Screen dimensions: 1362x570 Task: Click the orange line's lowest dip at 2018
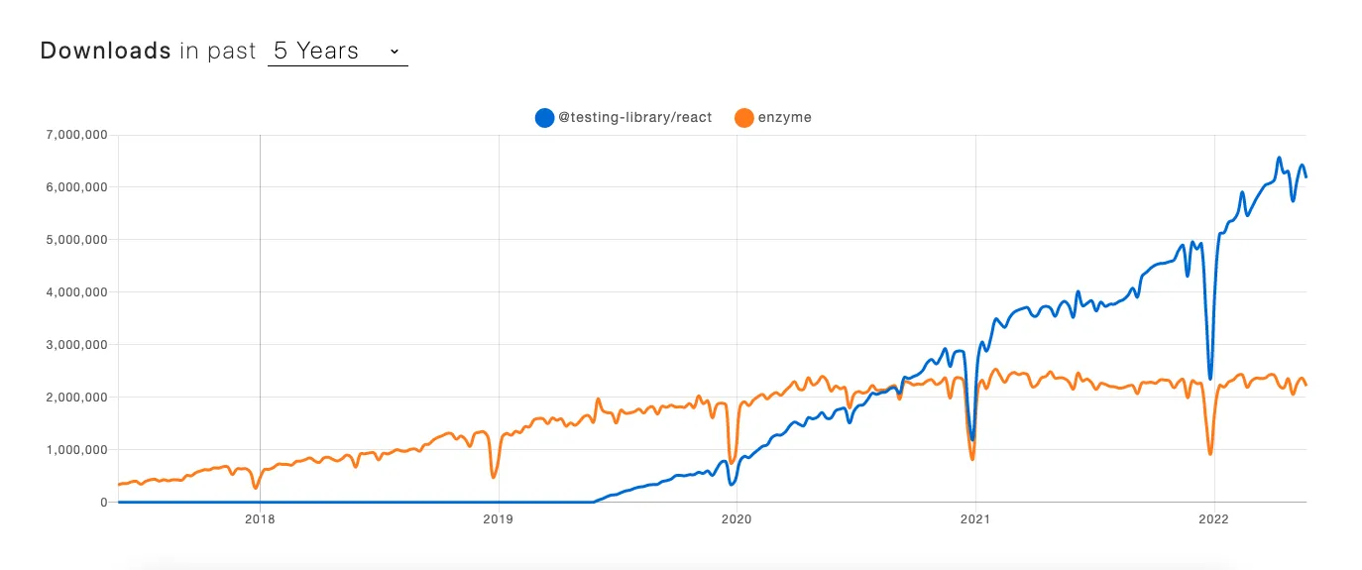[x=256, y=487]
